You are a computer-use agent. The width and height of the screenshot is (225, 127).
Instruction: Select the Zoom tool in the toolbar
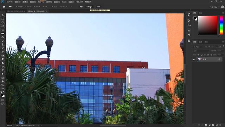click(2, 85)
